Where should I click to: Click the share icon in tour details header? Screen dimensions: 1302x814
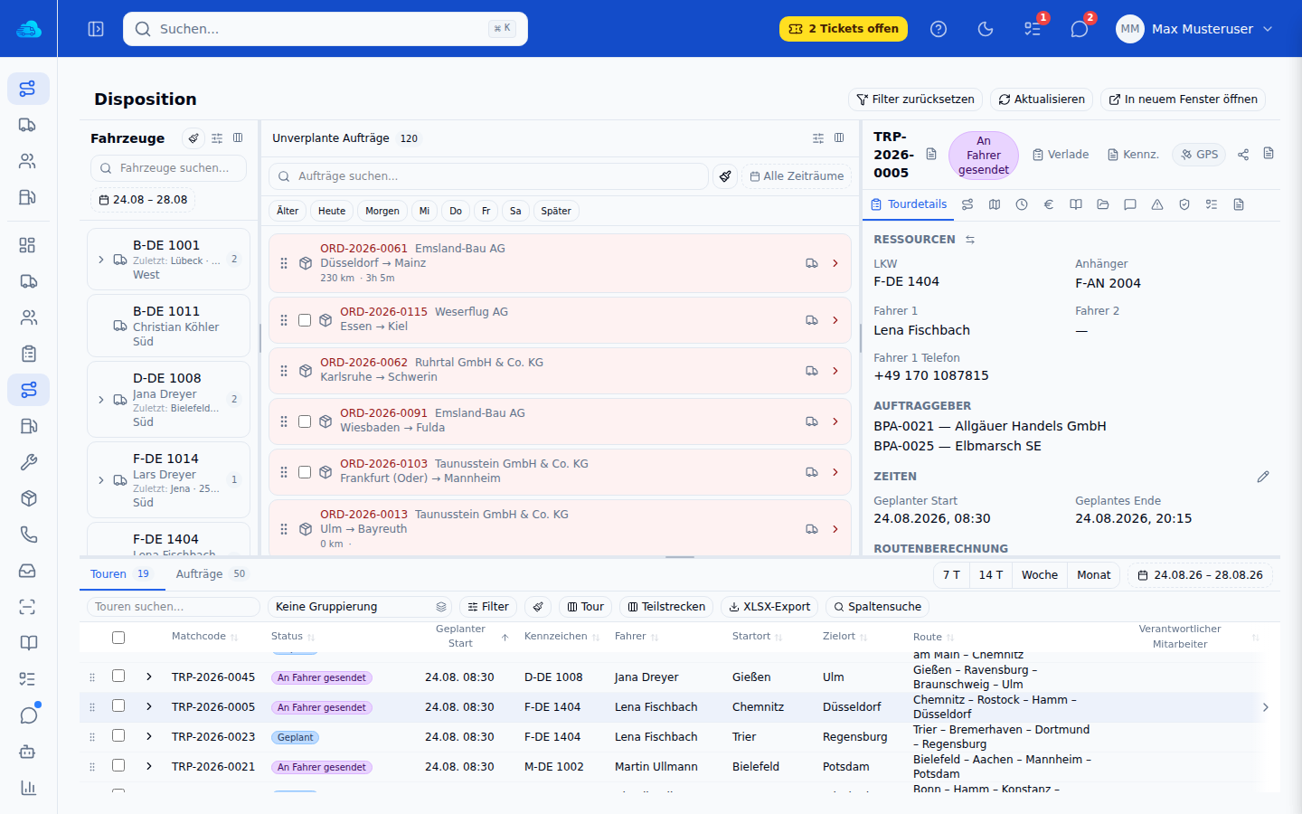[1243, 155]
